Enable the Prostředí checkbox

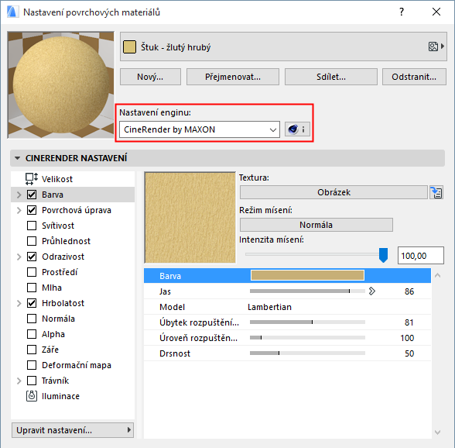pos(32,272)
